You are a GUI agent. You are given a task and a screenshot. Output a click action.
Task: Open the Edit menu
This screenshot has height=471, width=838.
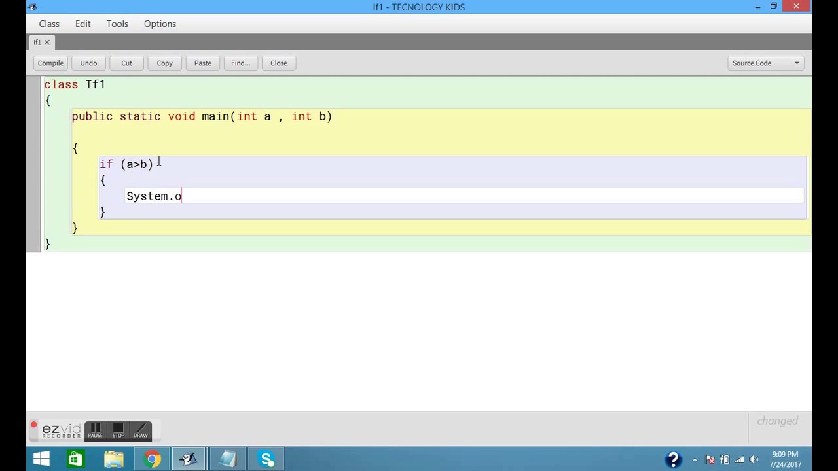(x=82, y=24)
